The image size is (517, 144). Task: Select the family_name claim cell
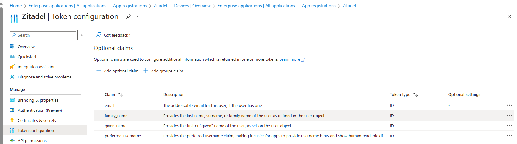116,116
